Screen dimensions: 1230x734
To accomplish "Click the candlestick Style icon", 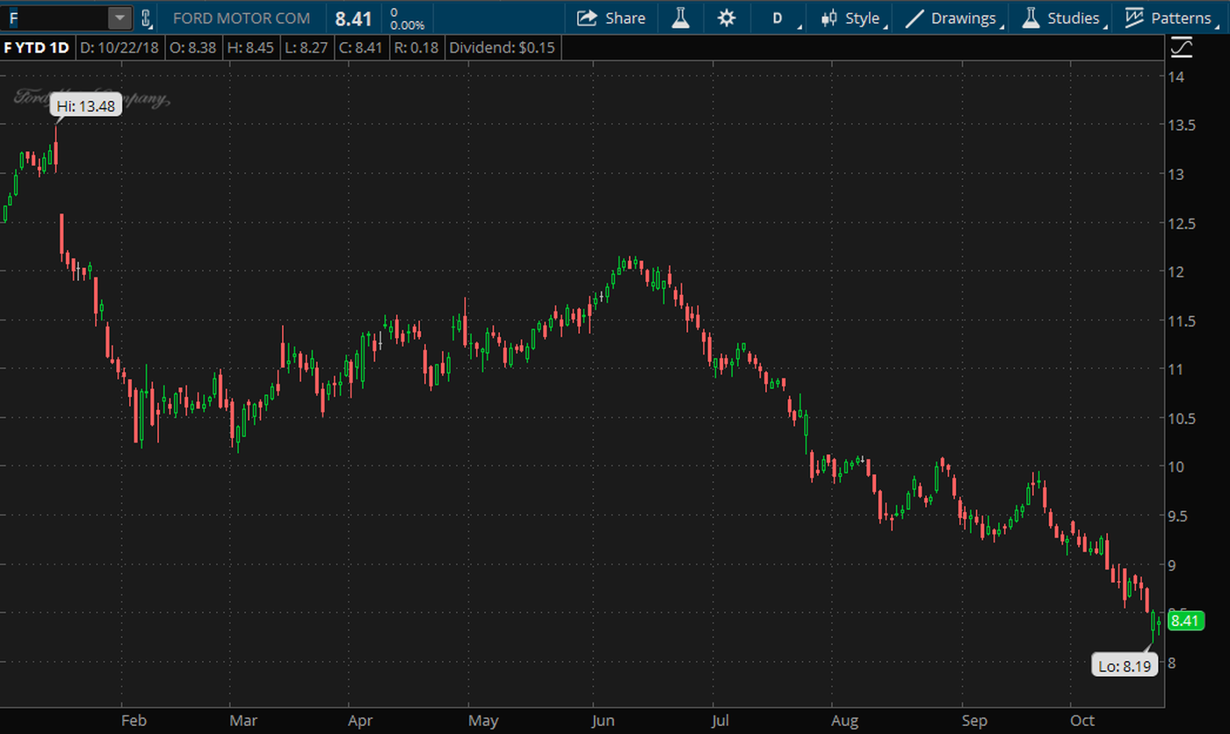I will point(828,18).
